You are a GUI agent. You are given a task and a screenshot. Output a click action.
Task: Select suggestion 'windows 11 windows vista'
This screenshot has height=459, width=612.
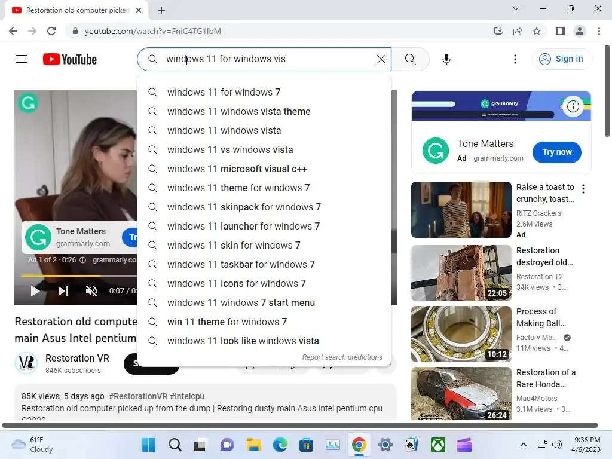pos(264,130)
